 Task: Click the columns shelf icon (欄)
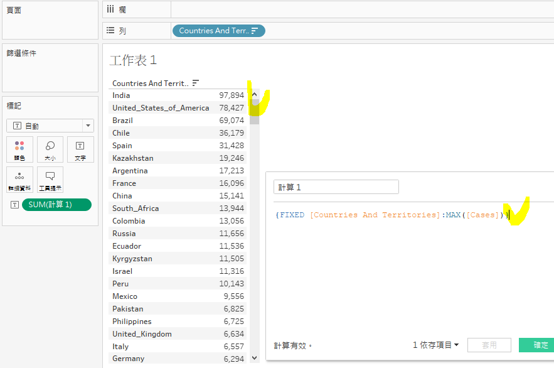coord(110,9)
